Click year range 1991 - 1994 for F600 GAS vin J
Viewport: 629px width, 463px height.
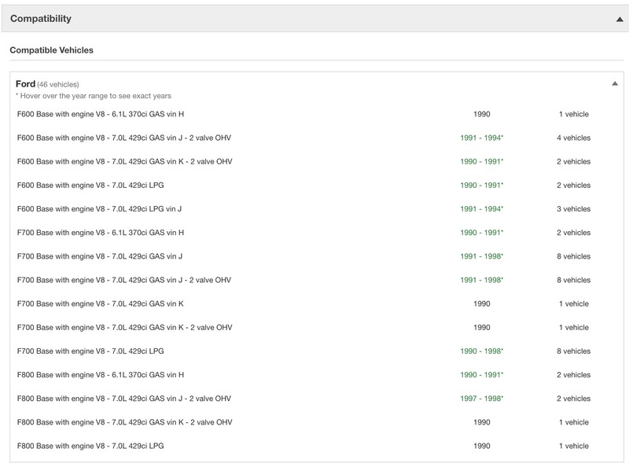pyautogui.click(x=482, y=138)
